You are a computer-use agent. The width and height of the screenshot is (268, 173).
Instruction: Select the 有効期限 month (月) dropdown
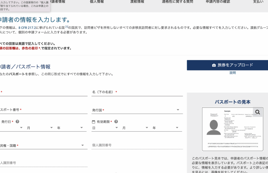tap(135, 128)
